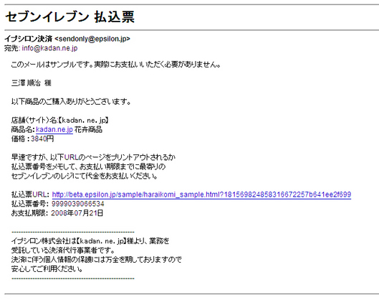Select the line 決済に伴う個人情報の保護
The width and height of the screenshot is (379, 305).
click(97, 260)
